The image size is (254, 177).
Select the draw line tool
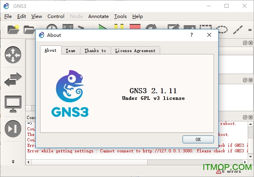pos(238,29)
